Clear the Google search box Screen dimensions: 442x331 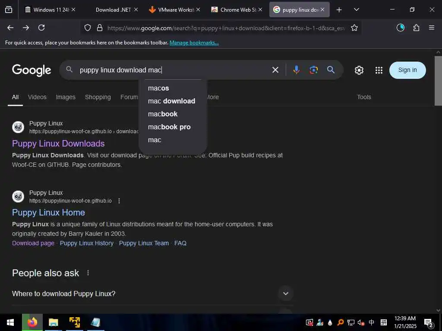275,70
